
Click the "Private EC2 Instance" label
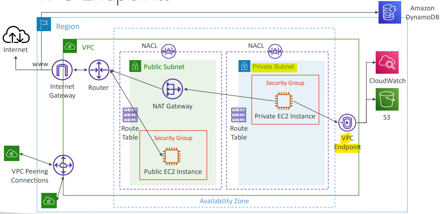tap(285, 116)
